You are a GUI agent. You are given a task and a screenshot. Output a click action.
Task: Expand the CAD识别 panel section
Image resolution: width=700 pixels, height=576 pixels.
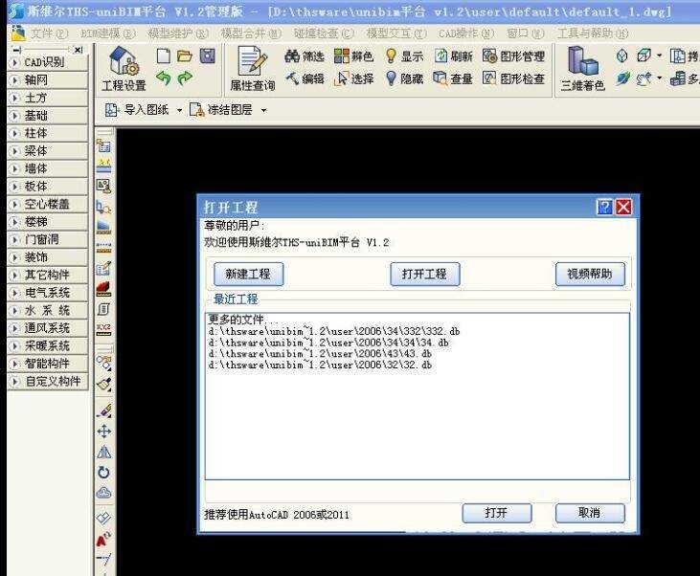48,62
